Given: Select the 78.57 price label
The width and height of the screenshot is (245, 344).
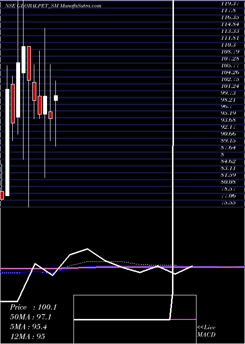Looking at the screenshot, I should [x=229, y=189].
